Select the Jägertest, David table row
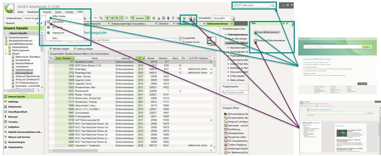This screenshot has height=156, width=381. pyautogui.click(x=130, y=84)
